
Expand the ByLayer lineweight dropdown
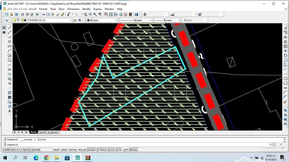tap(178, 20)
